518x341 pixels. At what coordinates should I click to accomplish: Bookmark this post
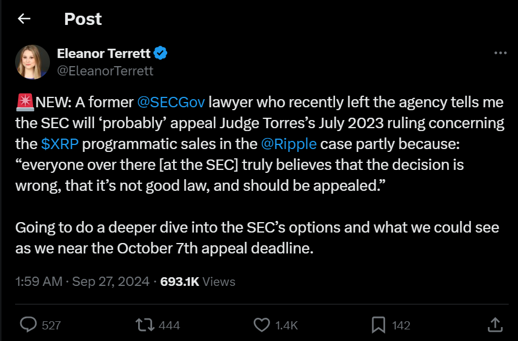click(379, 325)
